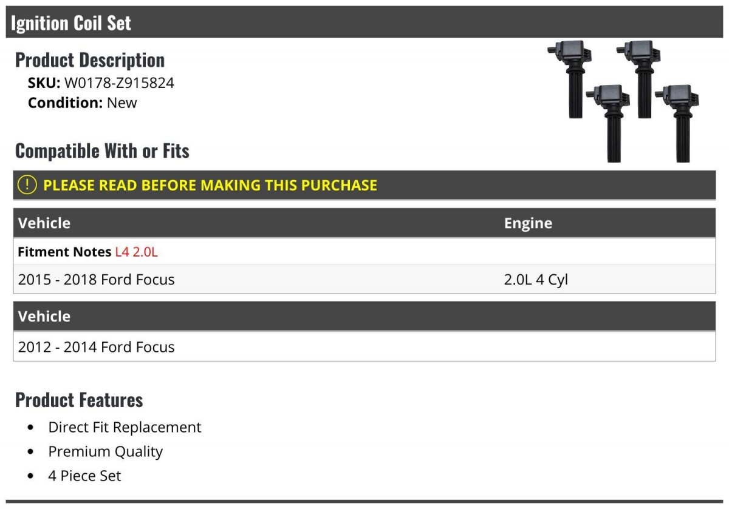Select the Ignition Coil Set title bar
Screen dimensions: 729x509
[x=364, y=22]
